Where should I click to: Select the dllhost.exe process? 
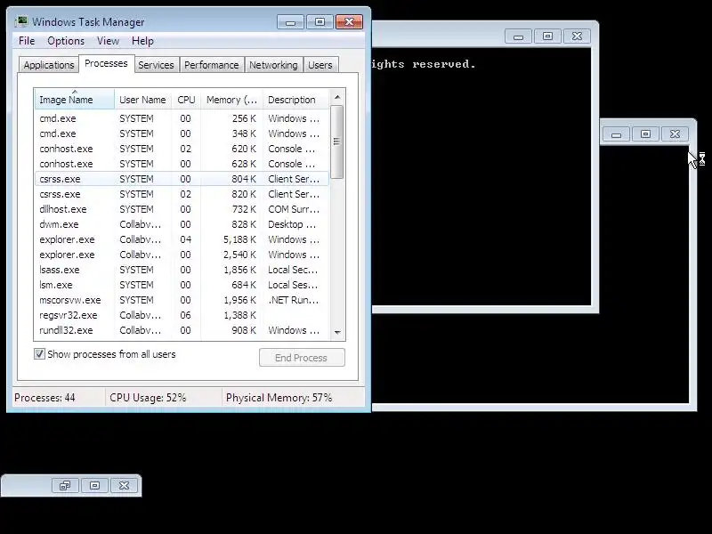pyautogui.click(x=182, y=209)
